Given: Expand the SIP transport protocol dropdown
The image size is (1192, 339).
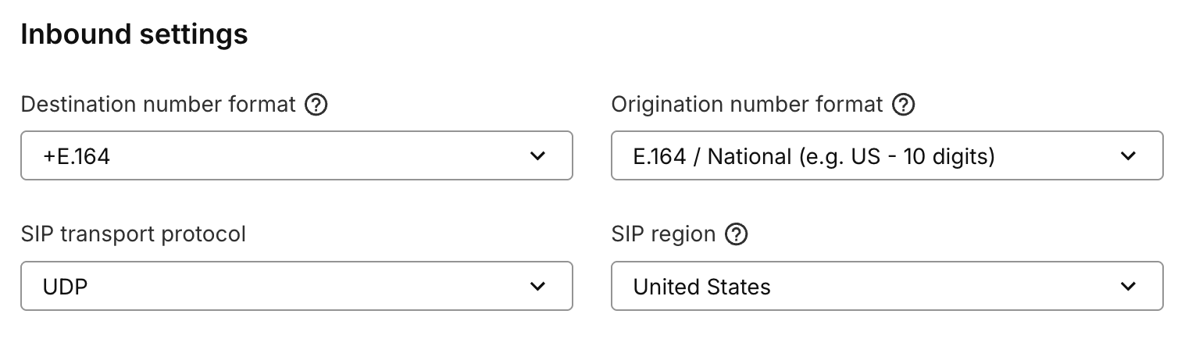Looking at the screenshot, I should pyautogui.click(x=297, y=287).
